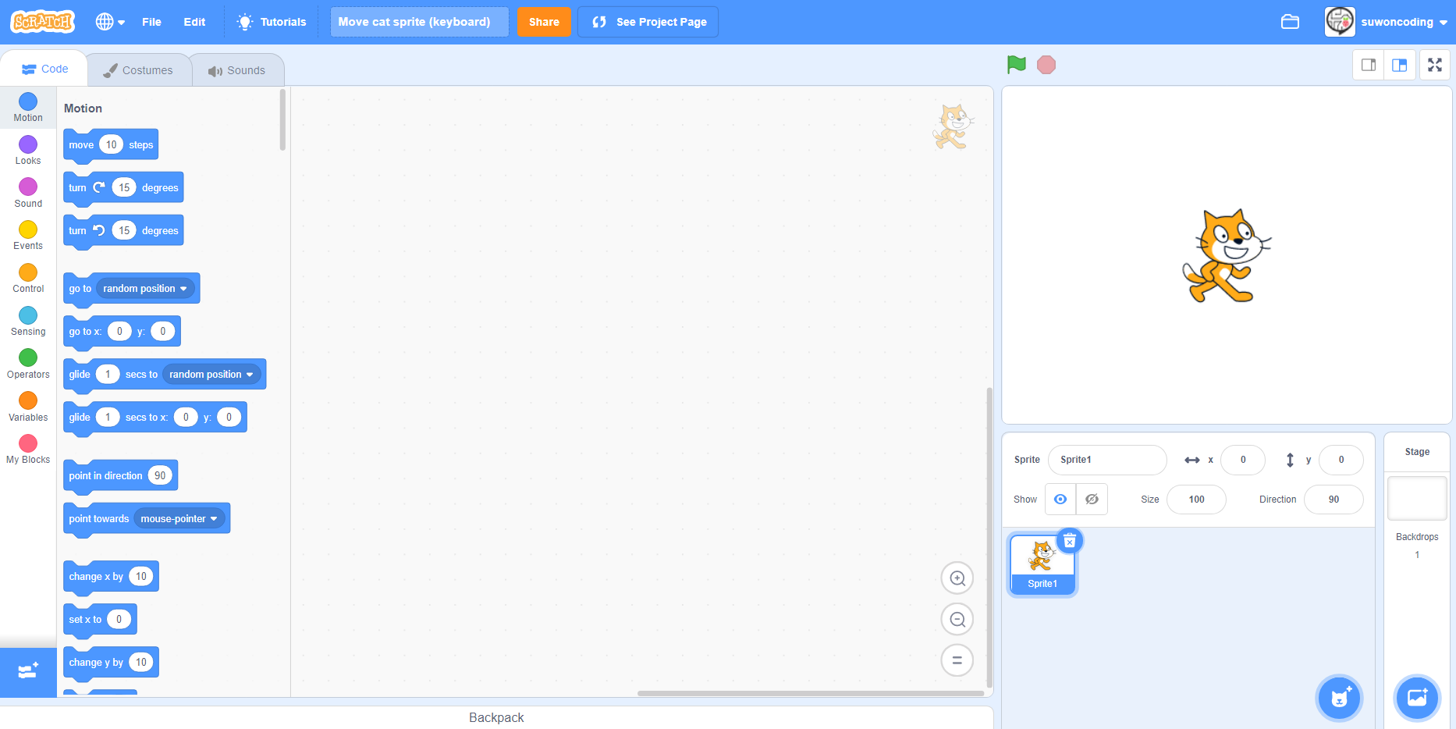Image resolution: width=1456 pixels, height=729 pixels.
Task: Select the My Blocks category
Action: click(x=28, y=450)
